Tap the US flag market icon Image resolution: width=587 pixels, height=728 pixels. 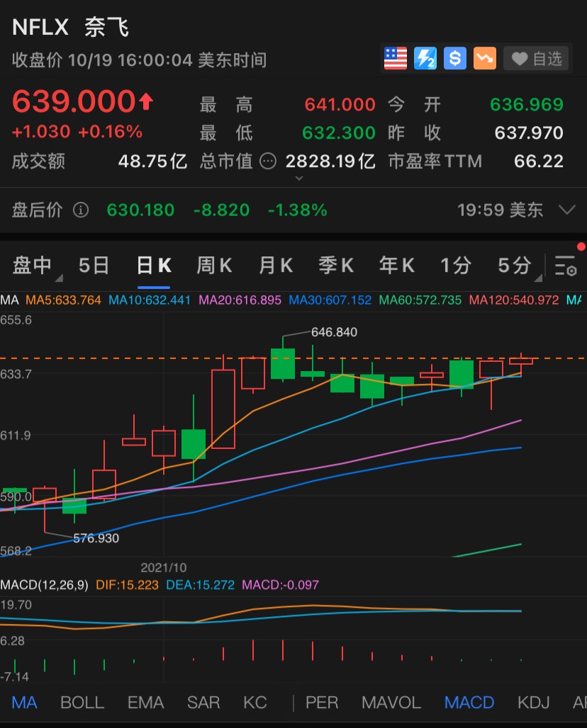[396, 58]
